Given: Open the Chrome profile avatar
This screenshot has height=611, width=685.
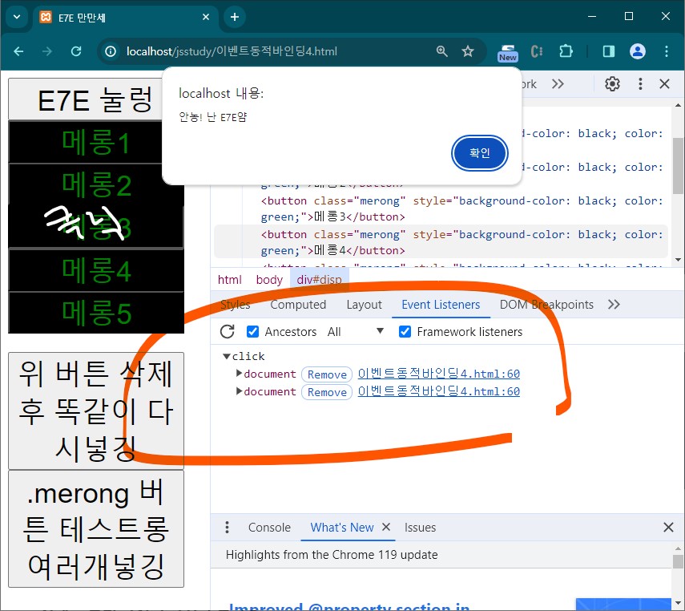Looking at the screenshot, I should pos(638,51).
